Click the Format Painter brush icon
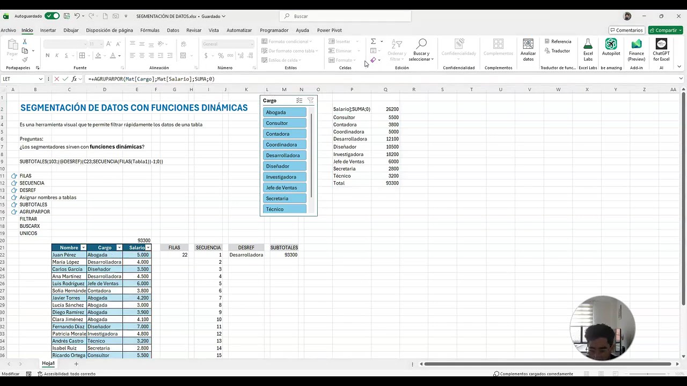The width and height of the screenshot is (687, 386). pos(25,60)
